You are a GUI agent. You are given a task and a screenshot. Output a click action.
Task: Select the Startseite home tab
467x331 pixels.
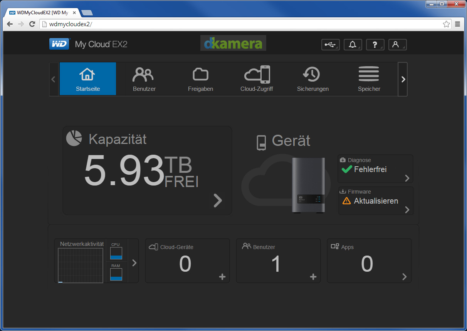tap(88, 79)
